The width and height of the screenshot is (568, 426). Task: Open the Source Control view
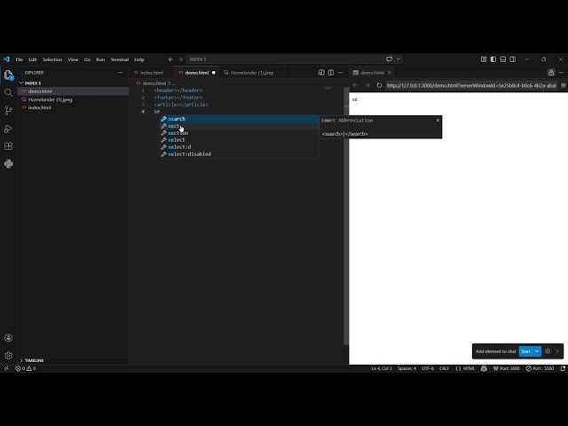[x=8, y=110]
